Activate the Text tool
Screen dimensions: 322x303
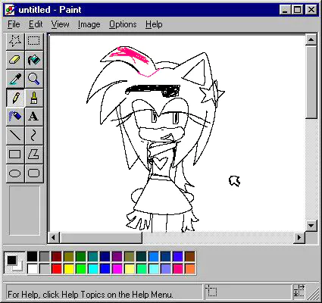pyautogui.click(x=34, y=117)
